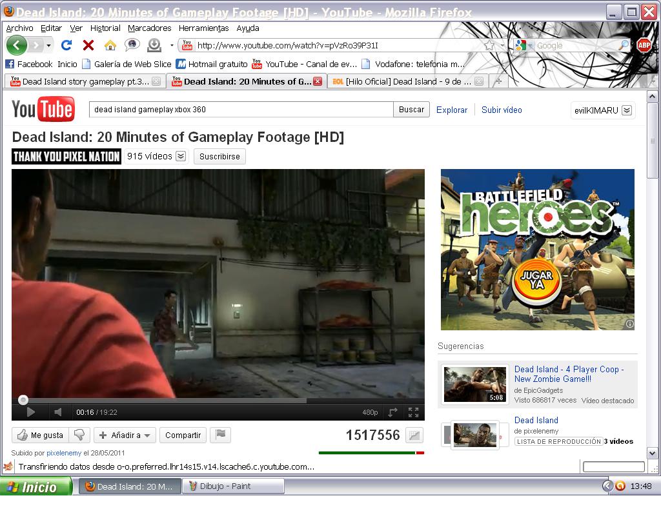Open the Archivo menu
This screenshot has width=661, height=529.
[19, 28]
